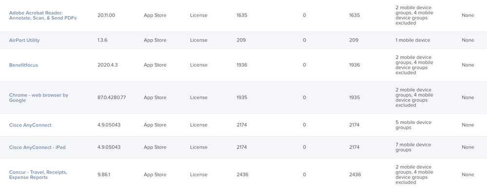Select the License cell in Chrome row
Image resolution: width=487 pixels, height=189 pixels.
199,98
